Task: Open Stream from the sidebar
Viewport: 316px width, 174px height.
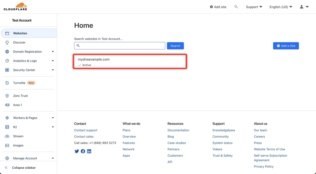Action: tap(18, 136)
